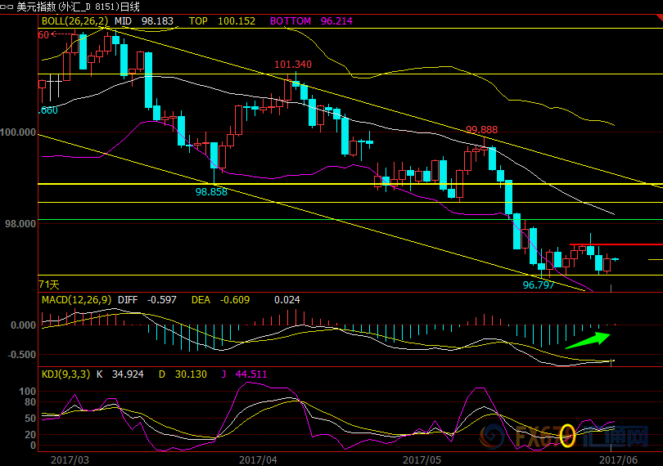Screen dimensions: 663x466
Task: Click the last cyan candlestick on the chart
Action: pos(615,259)
